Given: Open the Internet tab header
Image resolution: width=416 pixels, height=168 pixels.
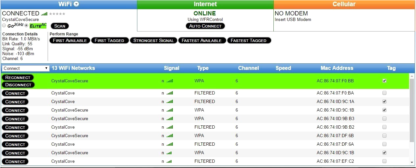Looking at the screenshot, I should point(205,4).
